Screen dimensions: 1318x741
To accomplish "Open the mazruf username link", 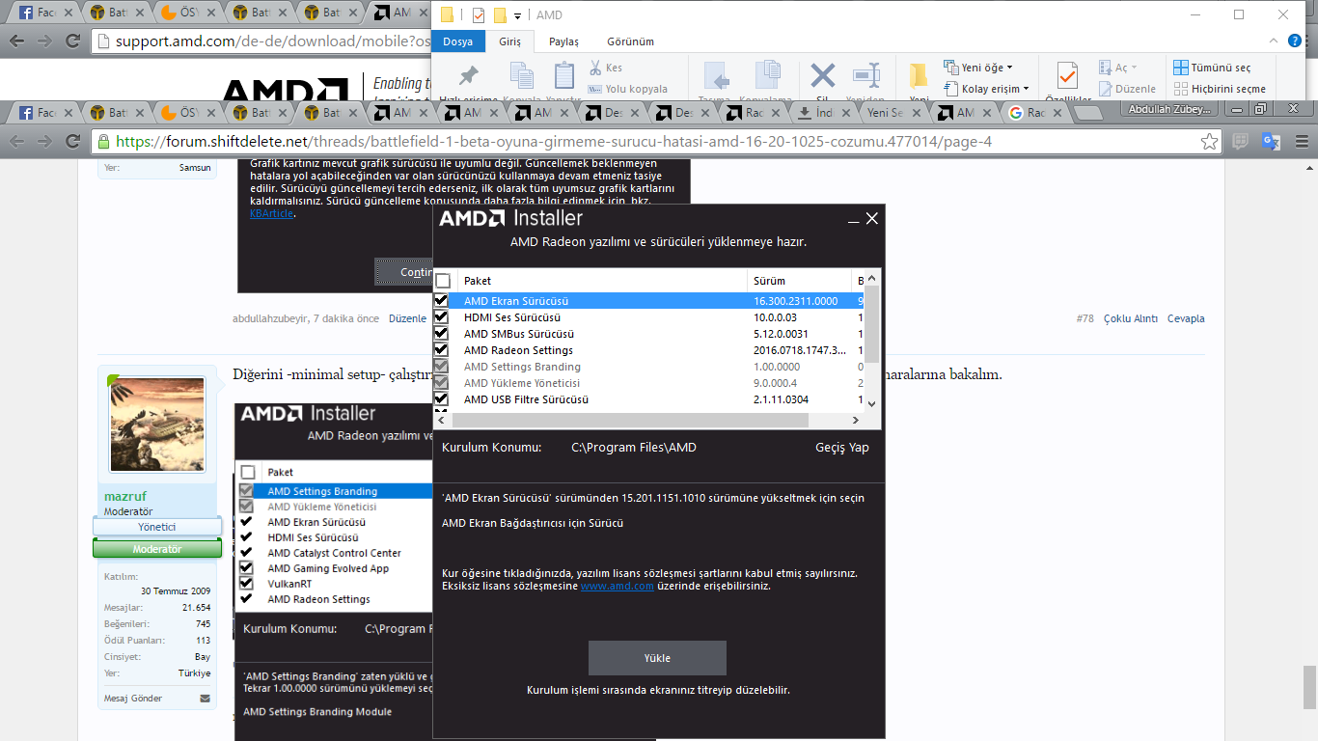I will click(x=125, y=496).
